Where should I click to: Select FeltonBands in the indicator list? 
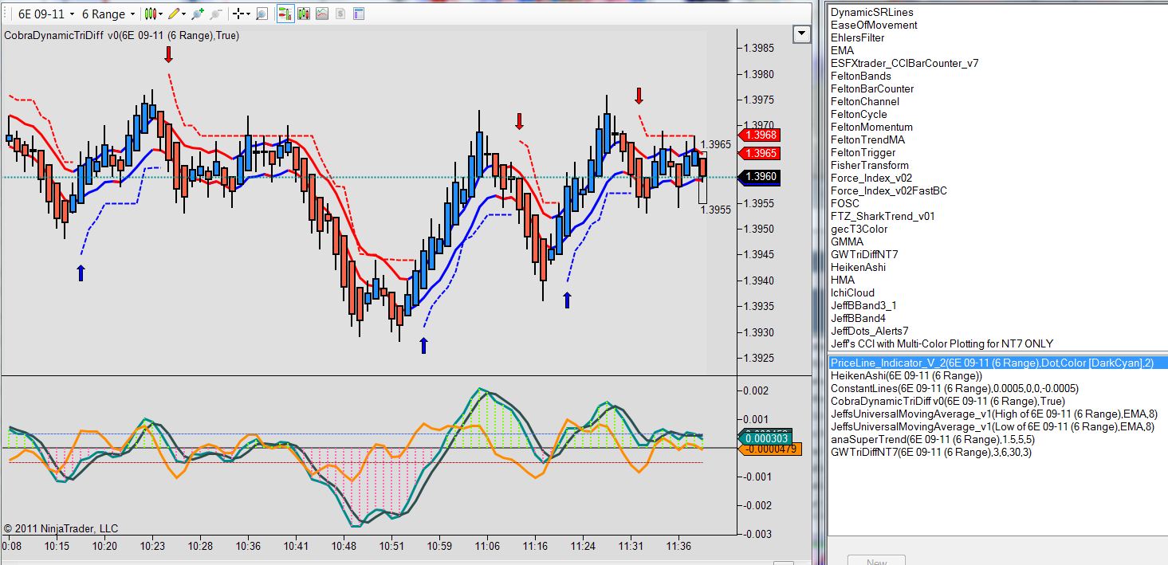click(x=861, y=76)
